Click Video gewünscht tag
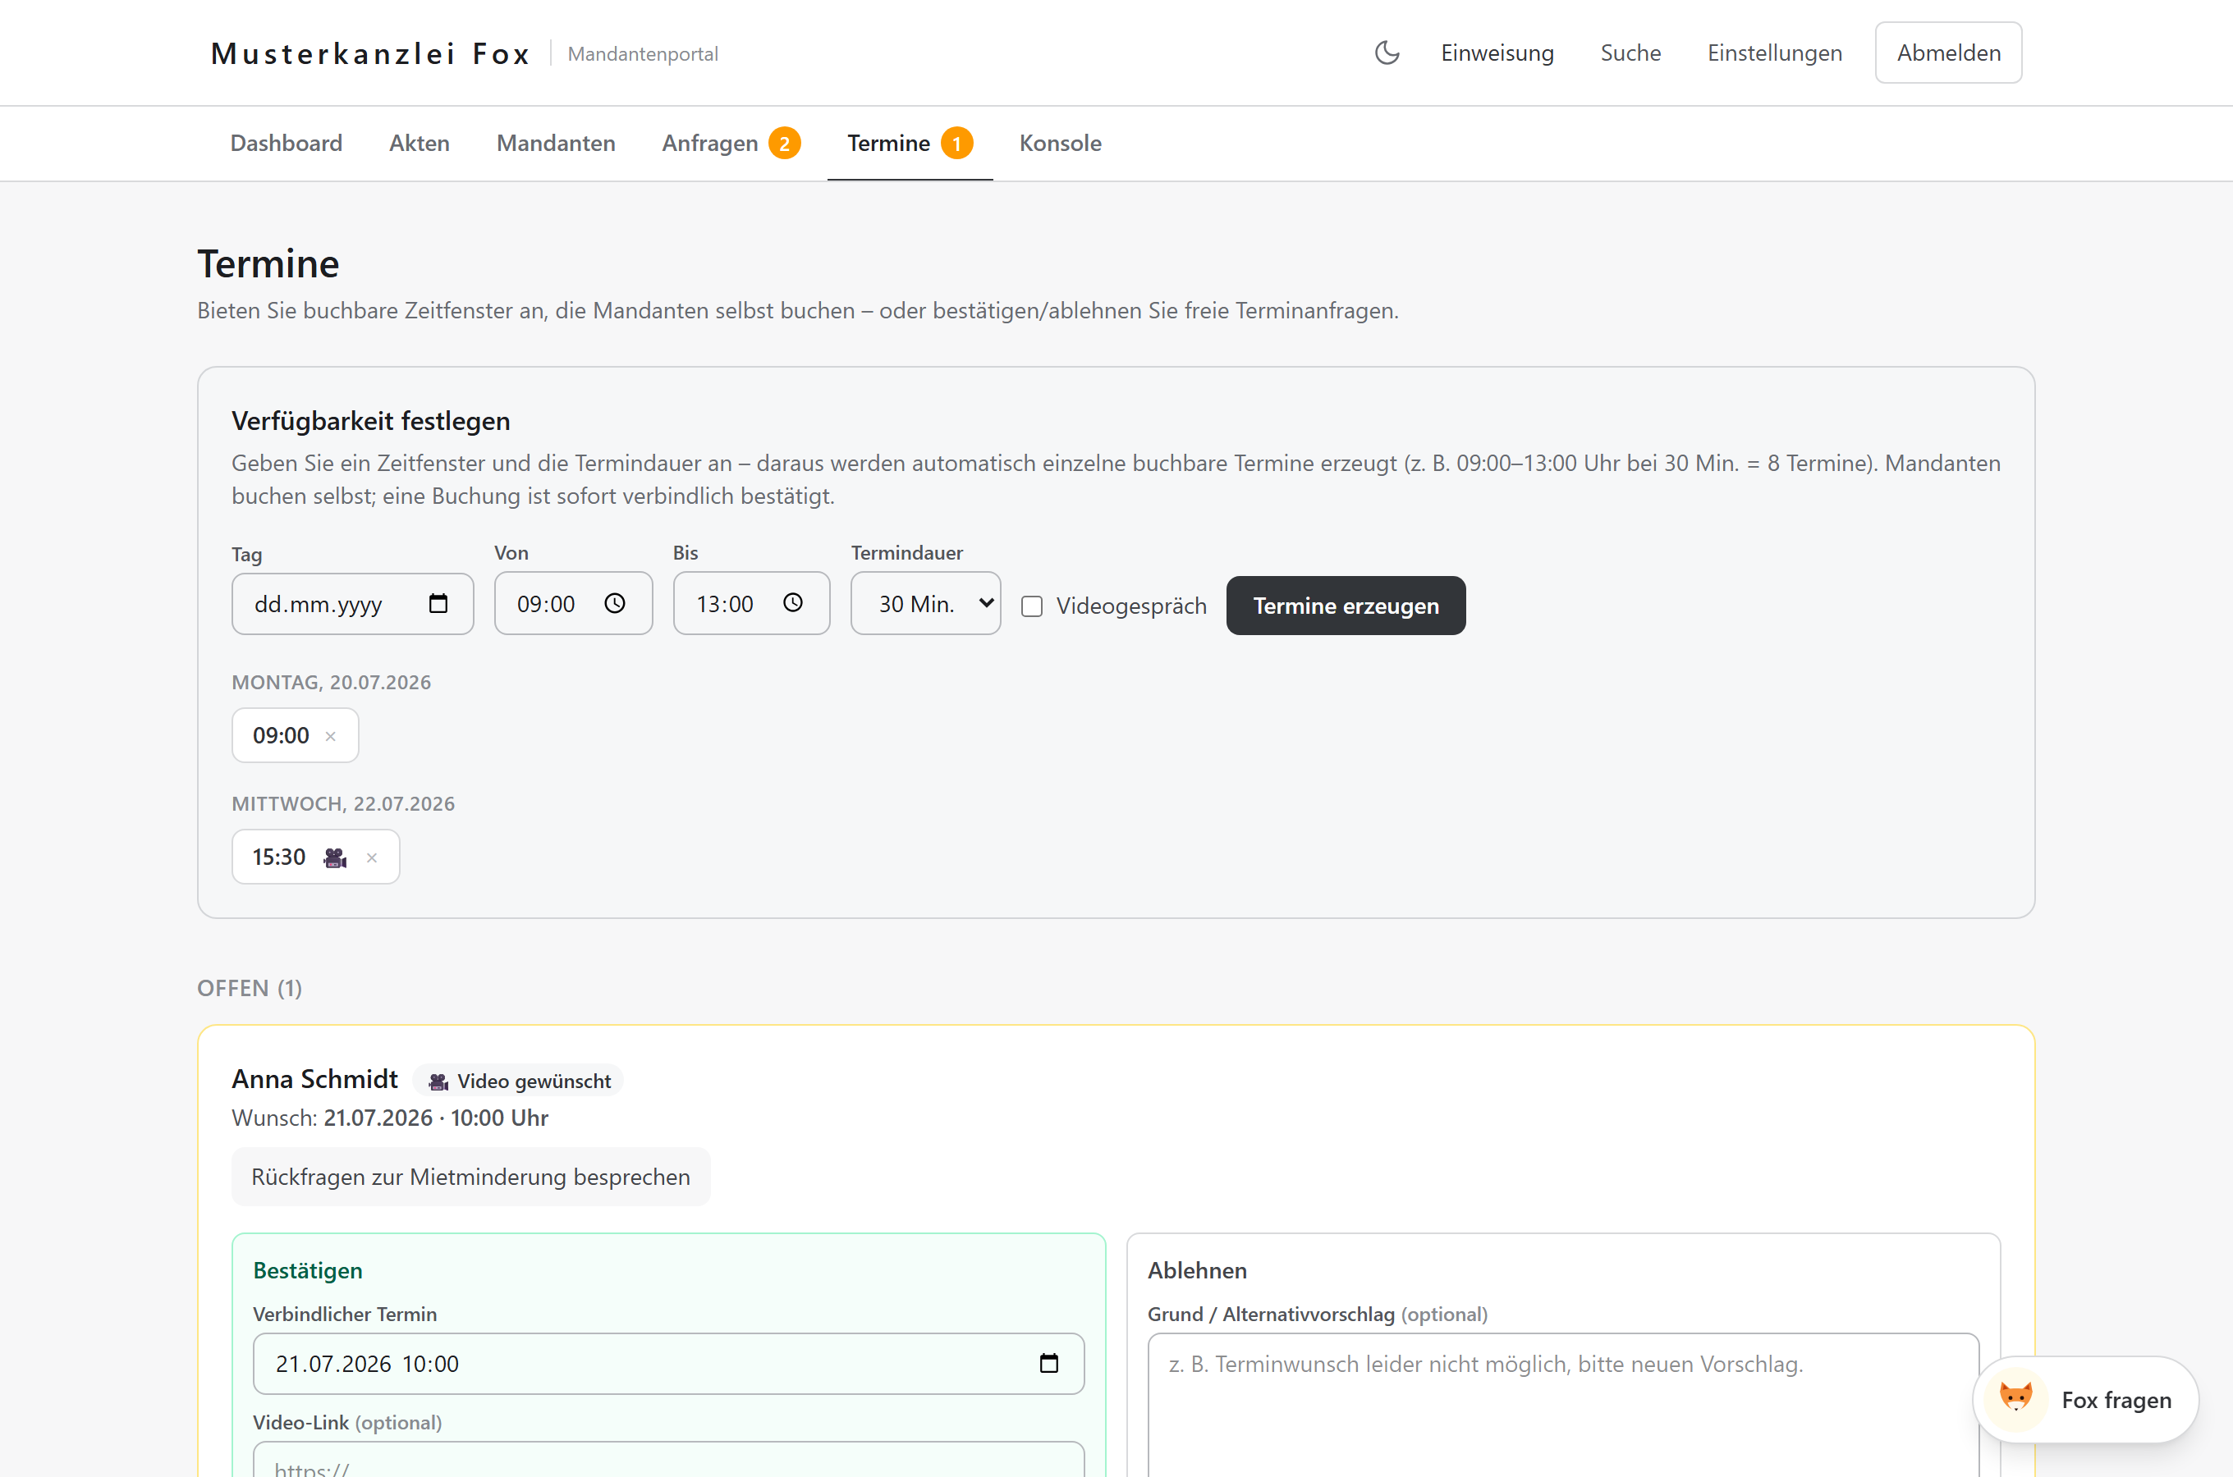 click(519, 1081)
